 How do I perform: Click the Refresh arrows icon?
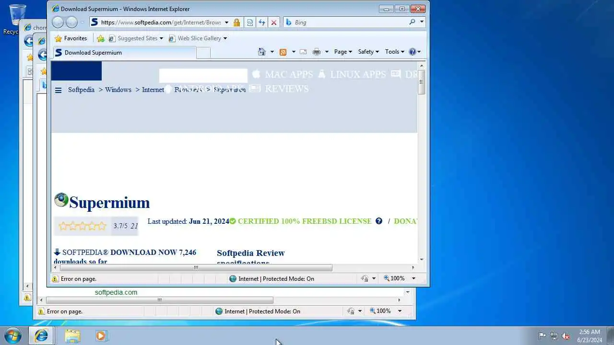point(262,22)
